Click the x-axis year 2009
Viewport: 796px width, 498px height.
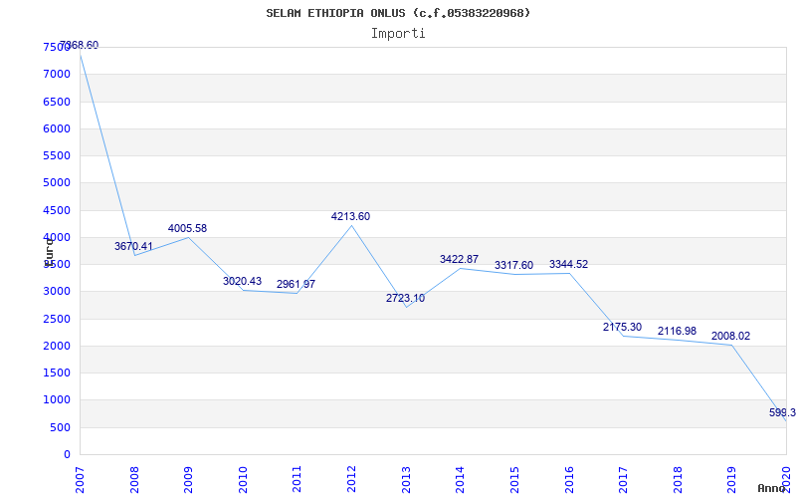[x=188, y=480]
